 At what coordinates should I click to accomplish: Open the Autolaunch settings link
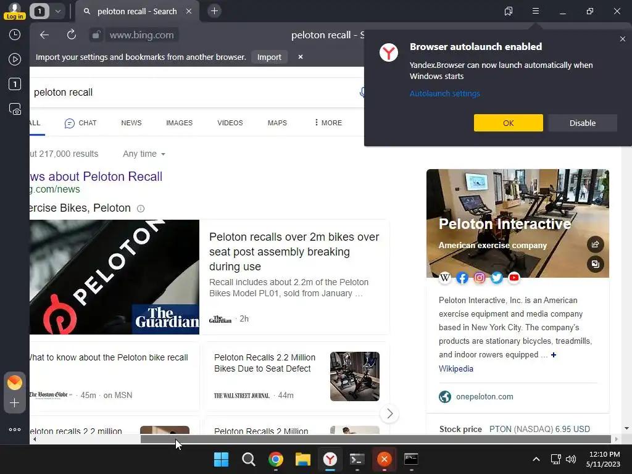coord(444,94)
